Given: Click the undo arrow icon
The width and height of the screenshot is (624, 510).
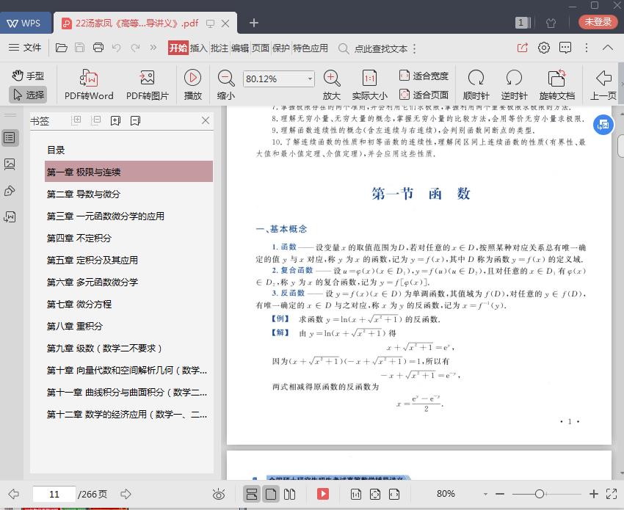Looking at the screenshot, I should (116, 48).
